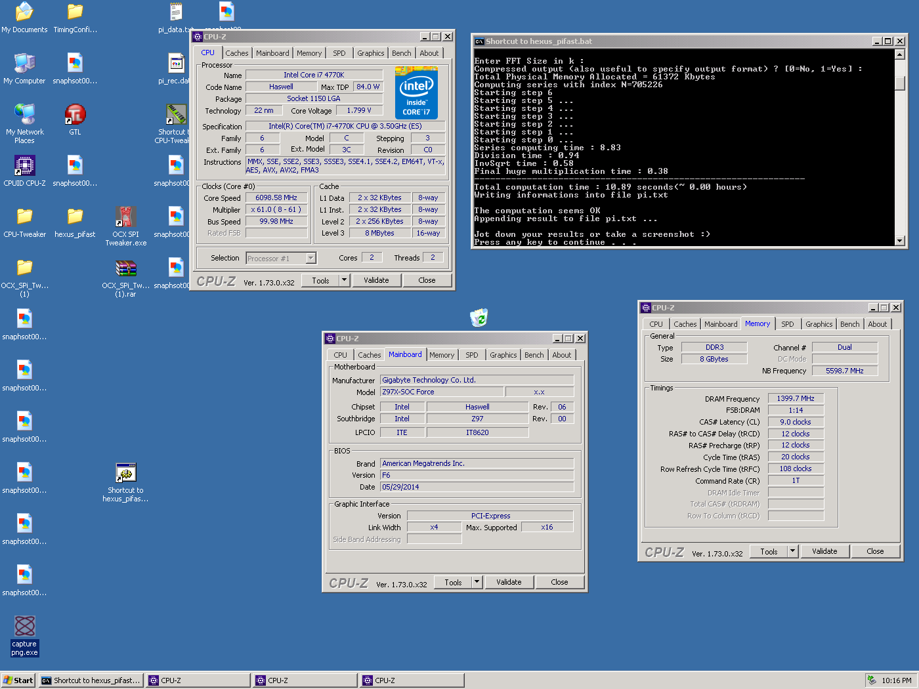This screenshot has width=919, height=689.
Task: Open Tools dropdown arrow in Memory window
Action: pyautogui.click(x=792, y=551)
